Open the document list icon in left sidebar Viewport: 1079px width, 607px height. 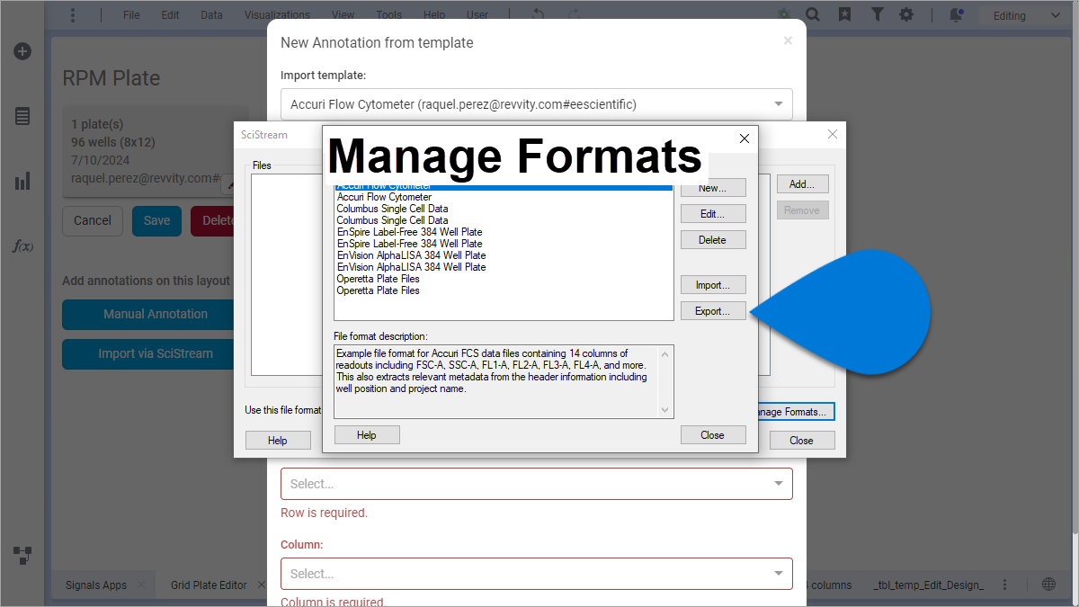(22, 116)
